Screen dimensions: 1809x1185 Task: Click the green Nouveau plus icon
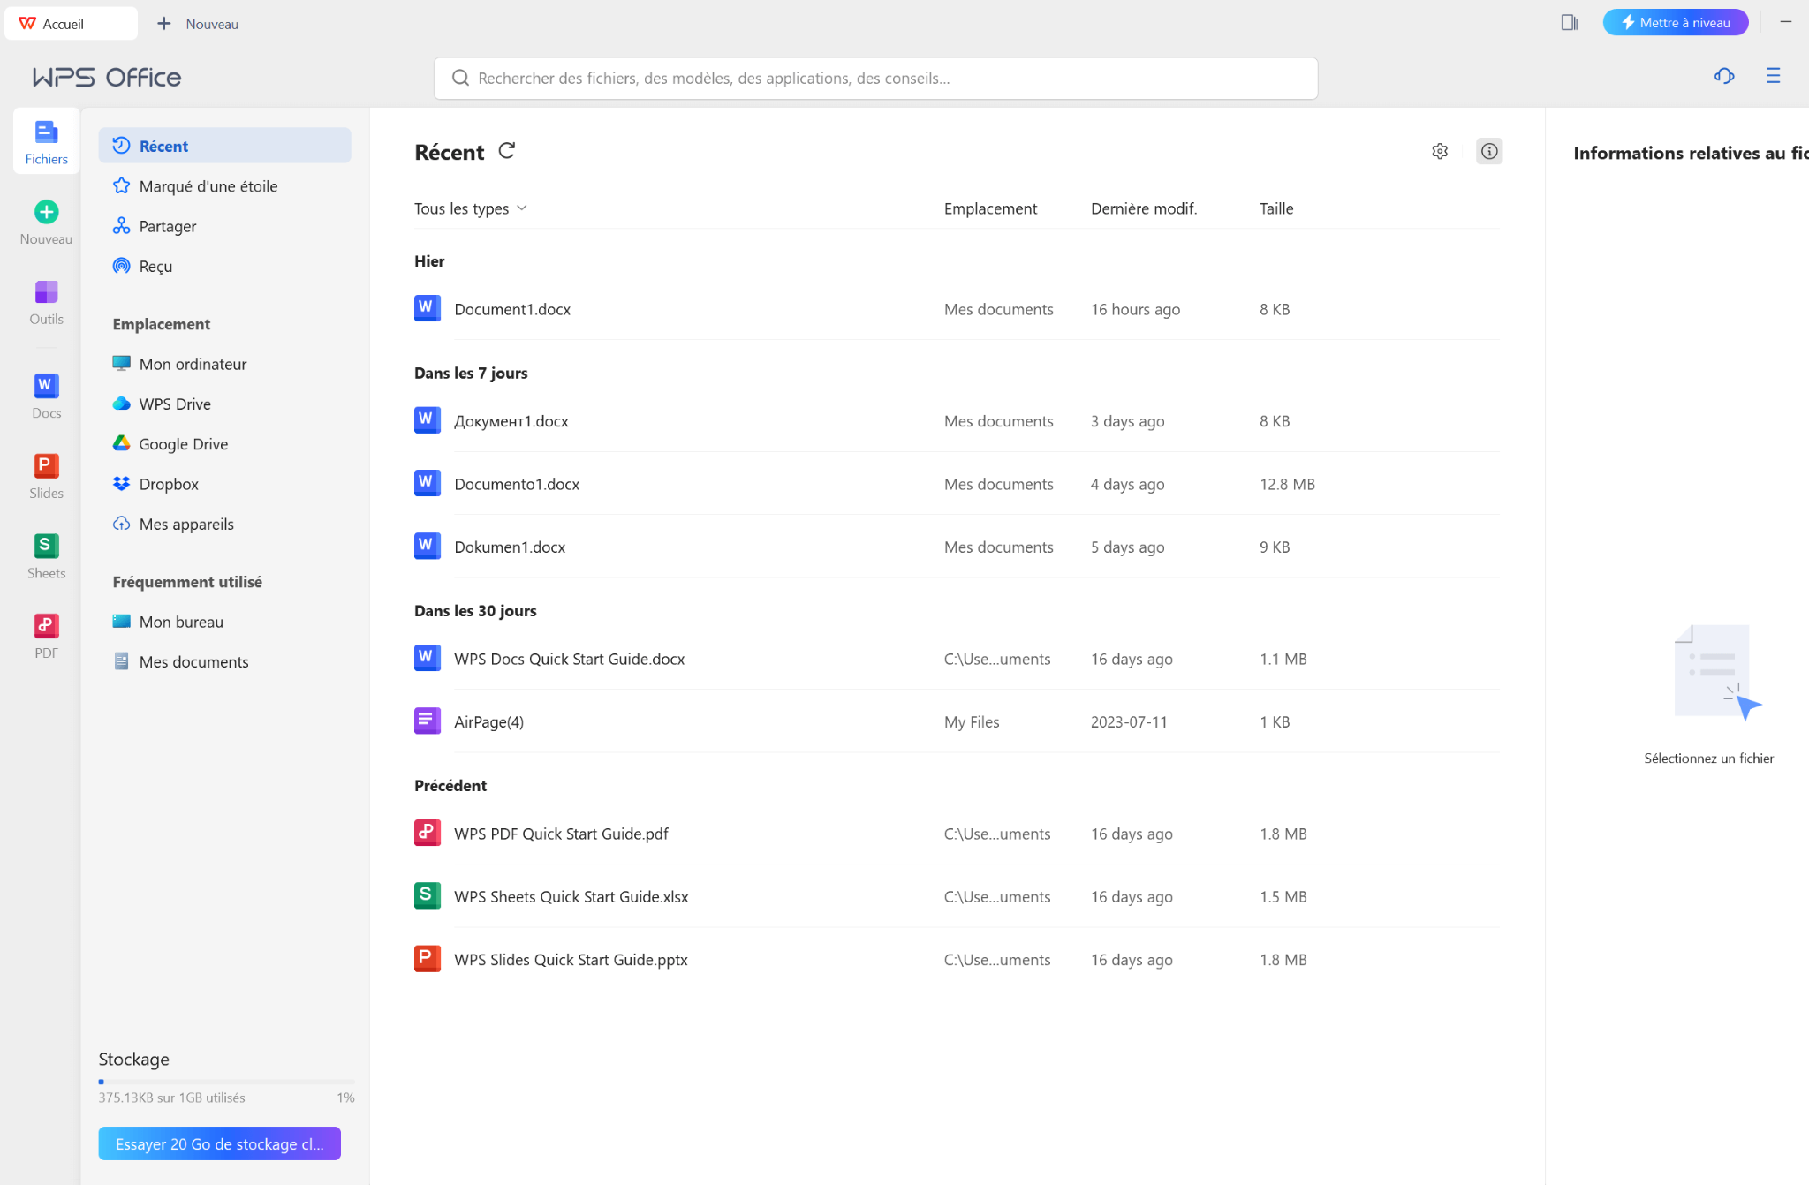point(46,212)
